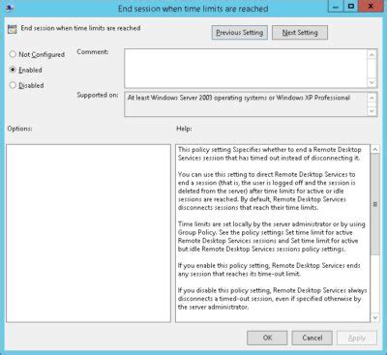The image size is (387, 355).
Task: Close the policy dialog window
Action: coord(371,6)
